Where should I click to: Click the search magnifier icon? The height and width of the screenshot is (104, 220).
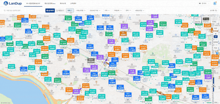[5, 11]
